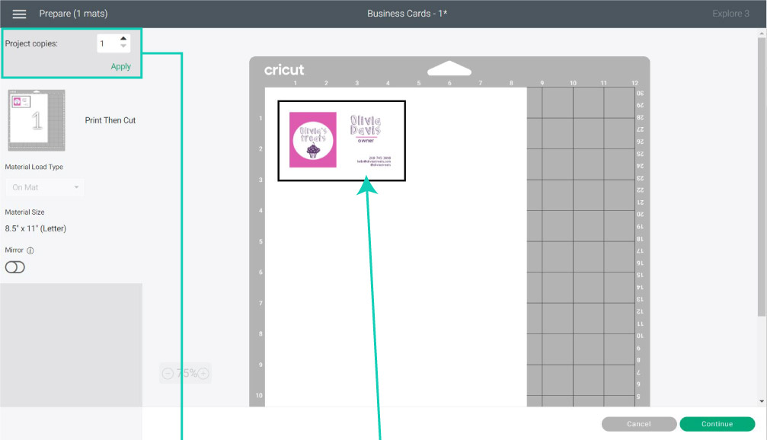The width and height of the screenshot is (767, 440).
Task: Click Apply under project copies
Action: [x=120, y=66]
